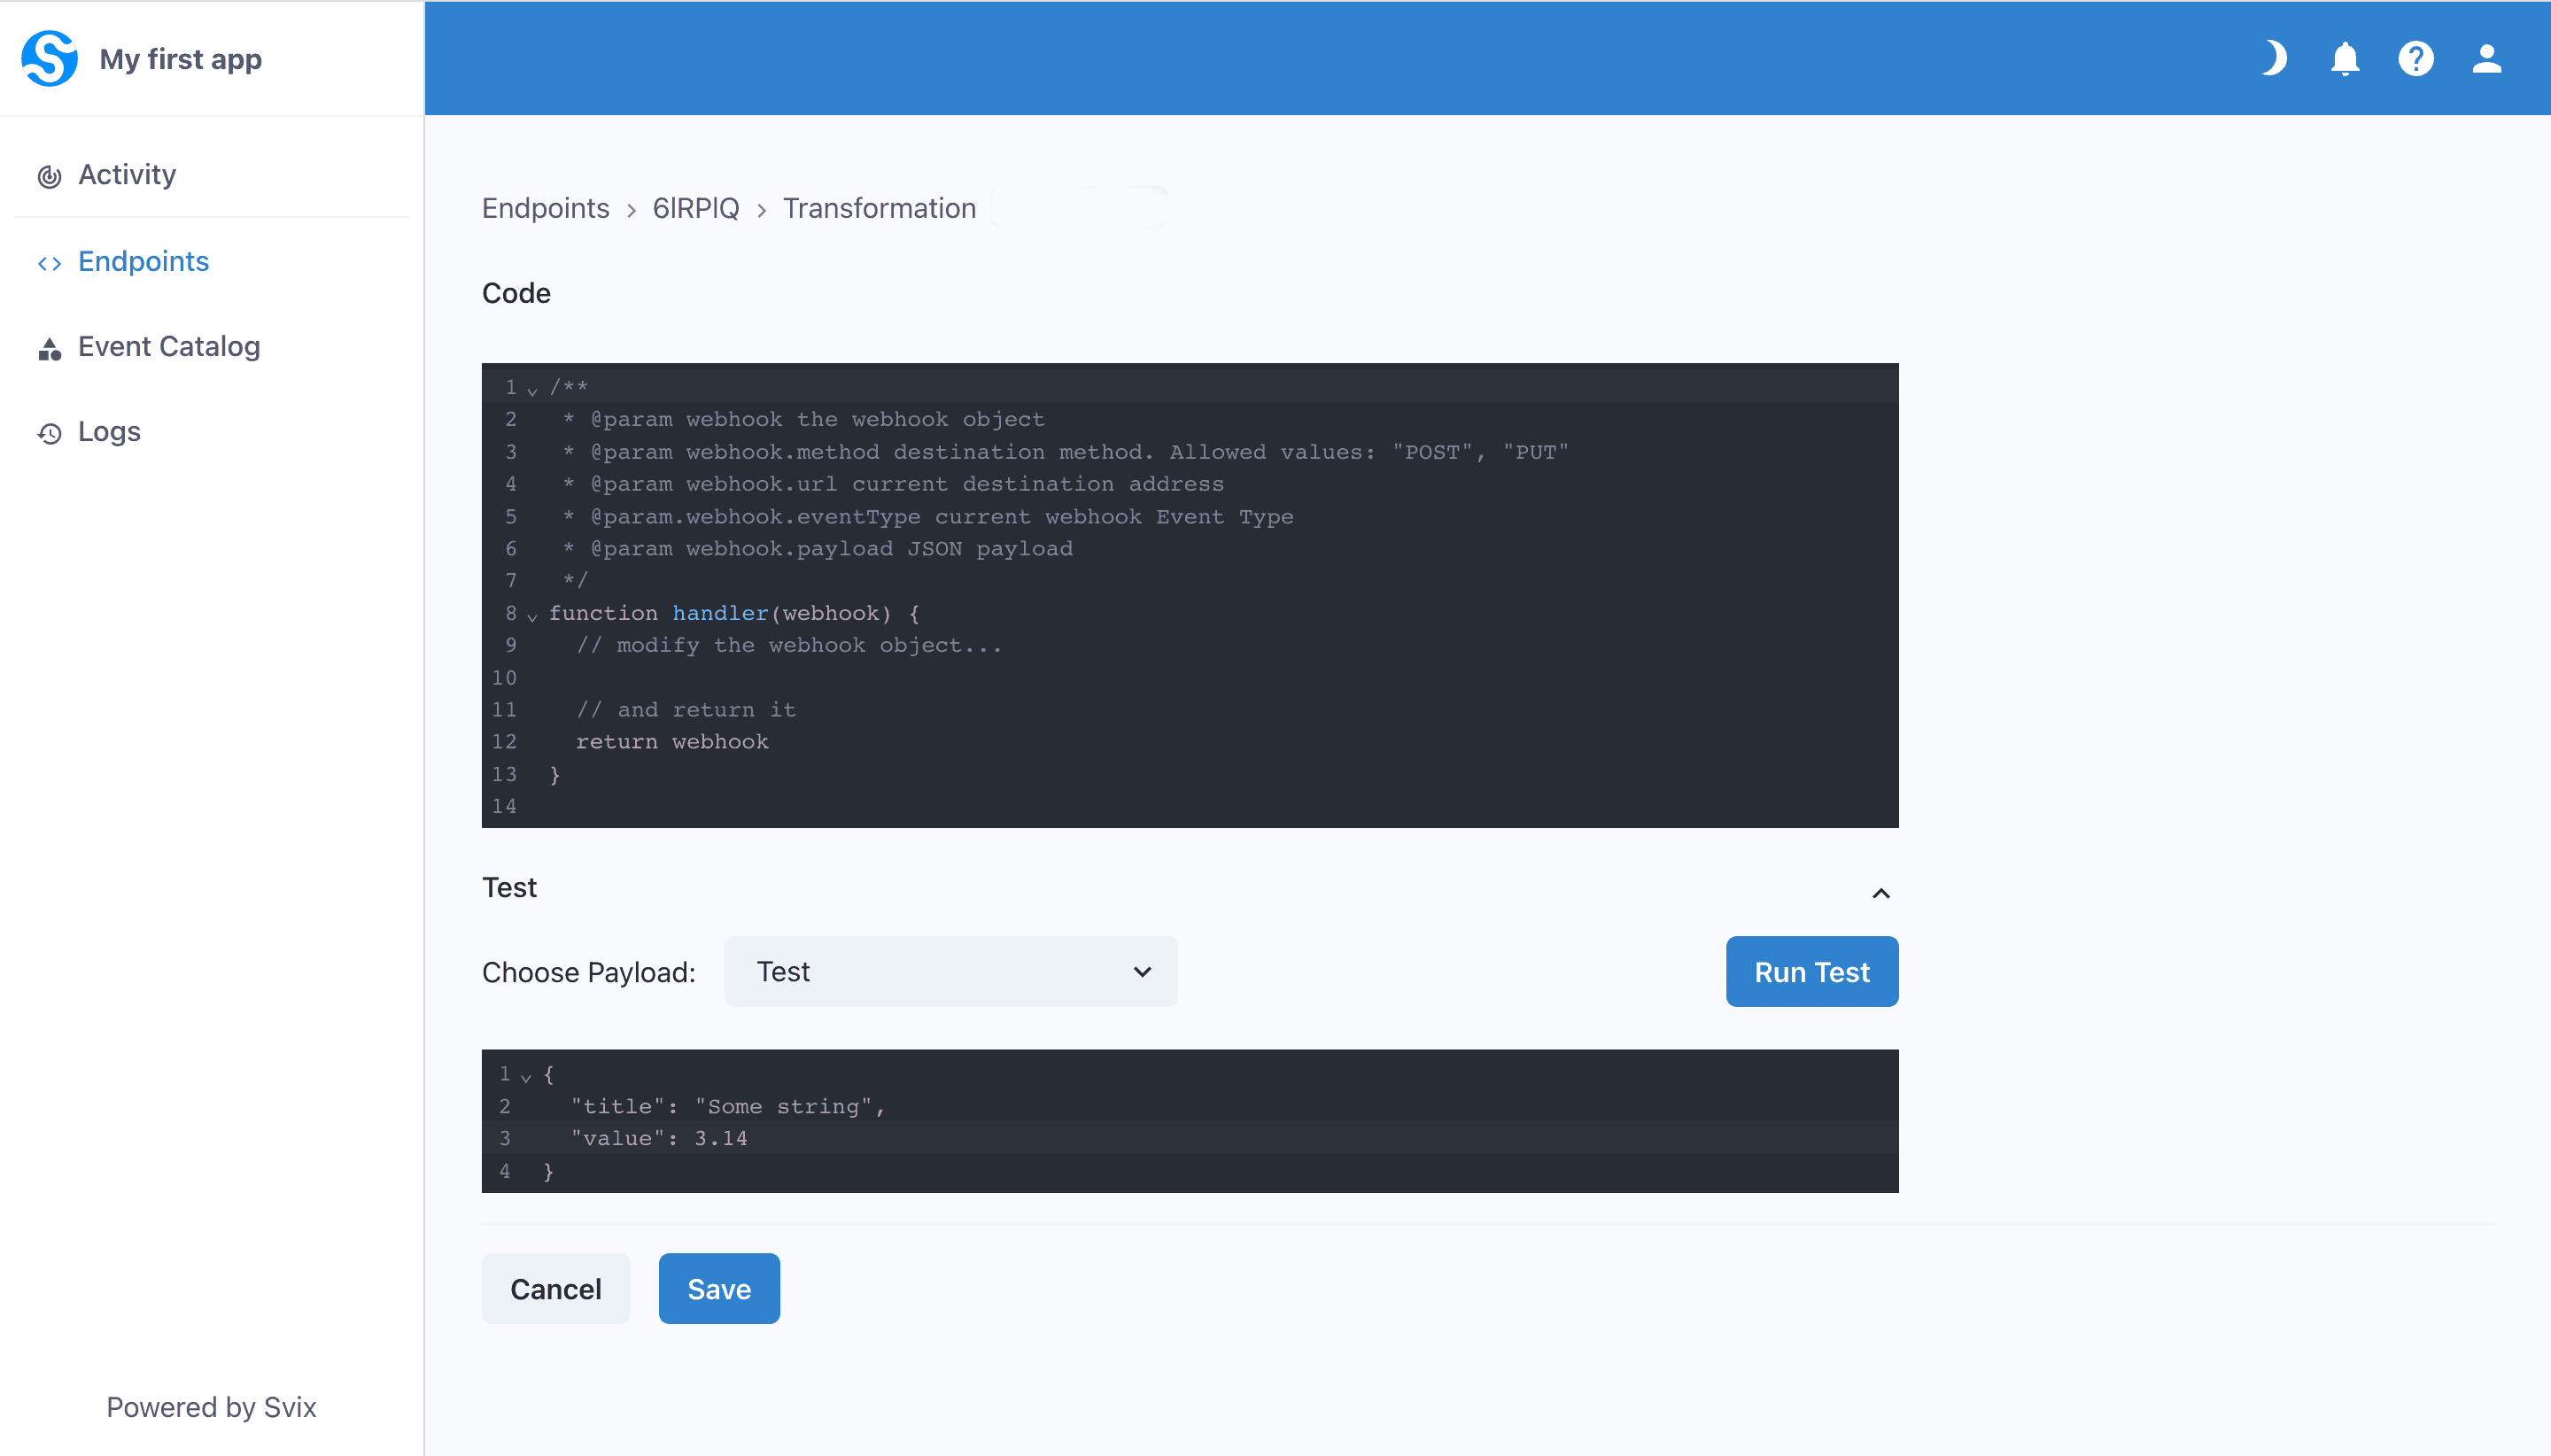Click the Event Catalog shapes icon
The width and height of the screenshot is (2551, 1456).
(x=49, y=348)
